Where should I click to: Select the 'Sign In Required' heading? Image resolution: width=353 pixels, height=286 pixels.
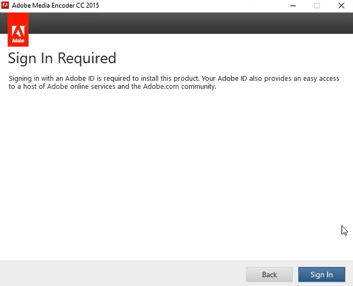click(x=62, y=58)
